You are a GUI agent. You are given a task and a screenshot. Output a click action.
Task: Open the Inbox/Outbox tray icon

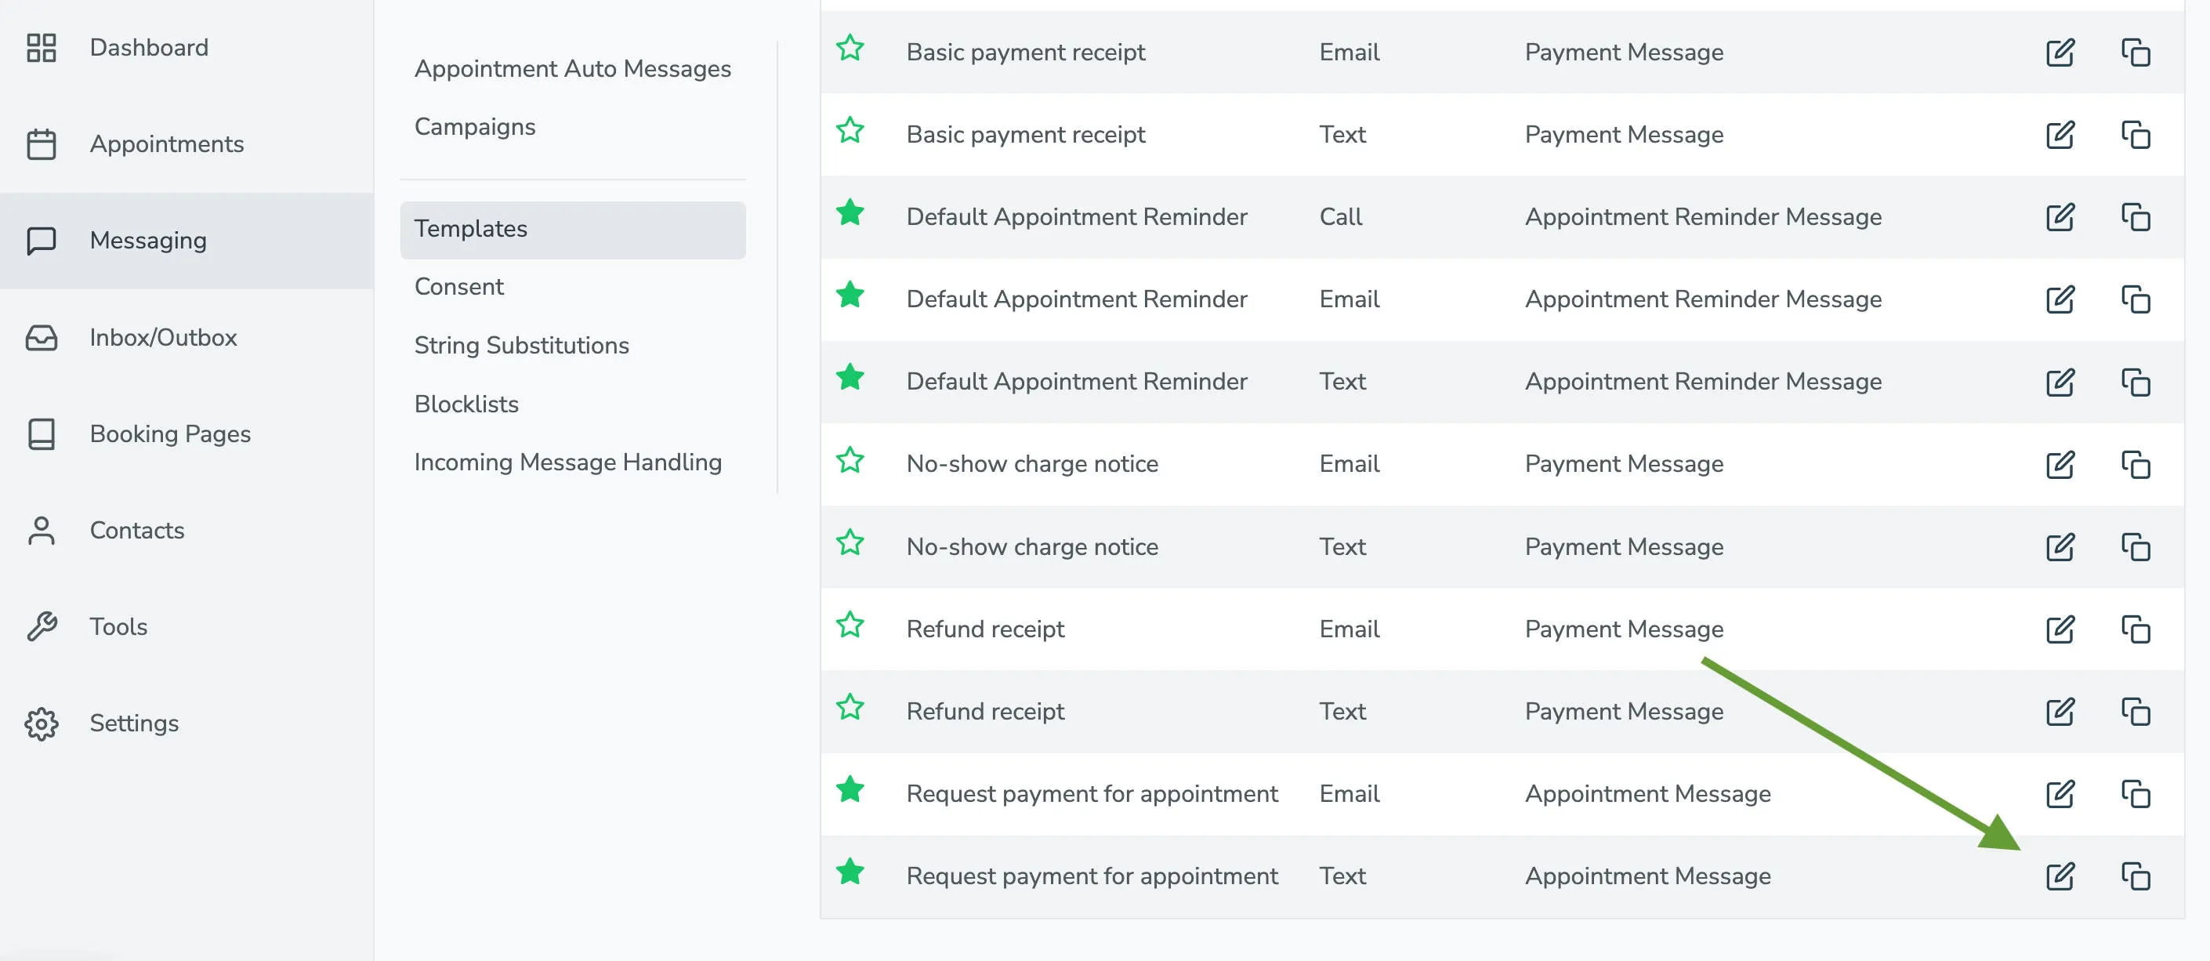pos(42,338)
